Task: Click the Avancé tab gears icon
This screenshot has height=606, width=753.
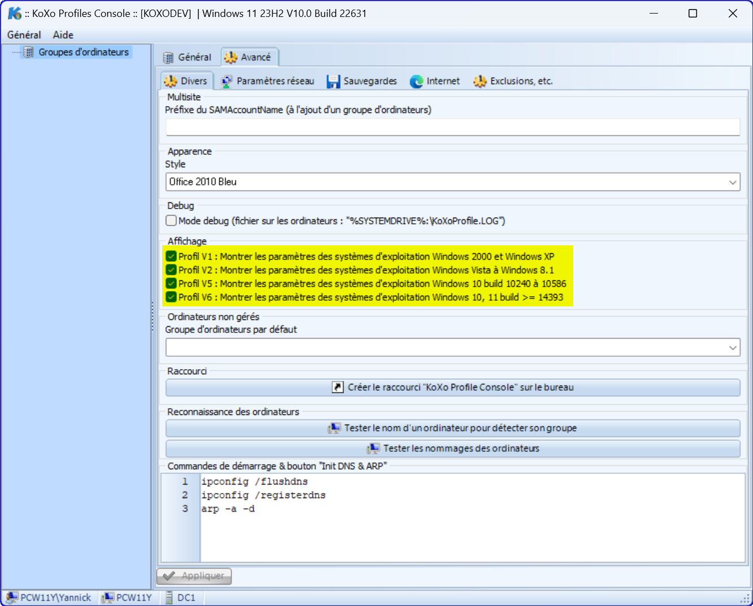Action: tap(230, 57)
